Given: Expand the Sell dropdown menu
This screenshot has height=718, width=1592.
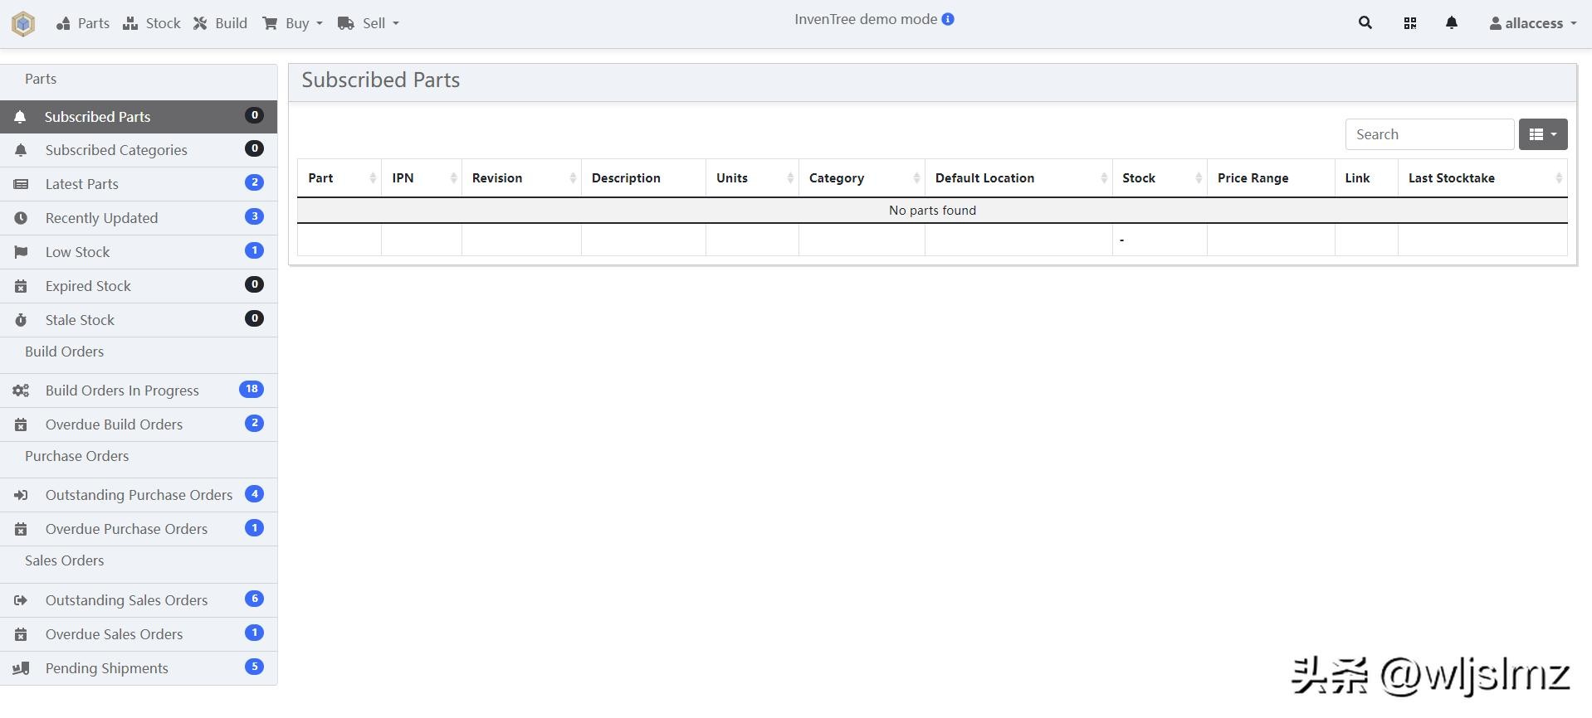Looking at the screenshot, I should point(369,23).
